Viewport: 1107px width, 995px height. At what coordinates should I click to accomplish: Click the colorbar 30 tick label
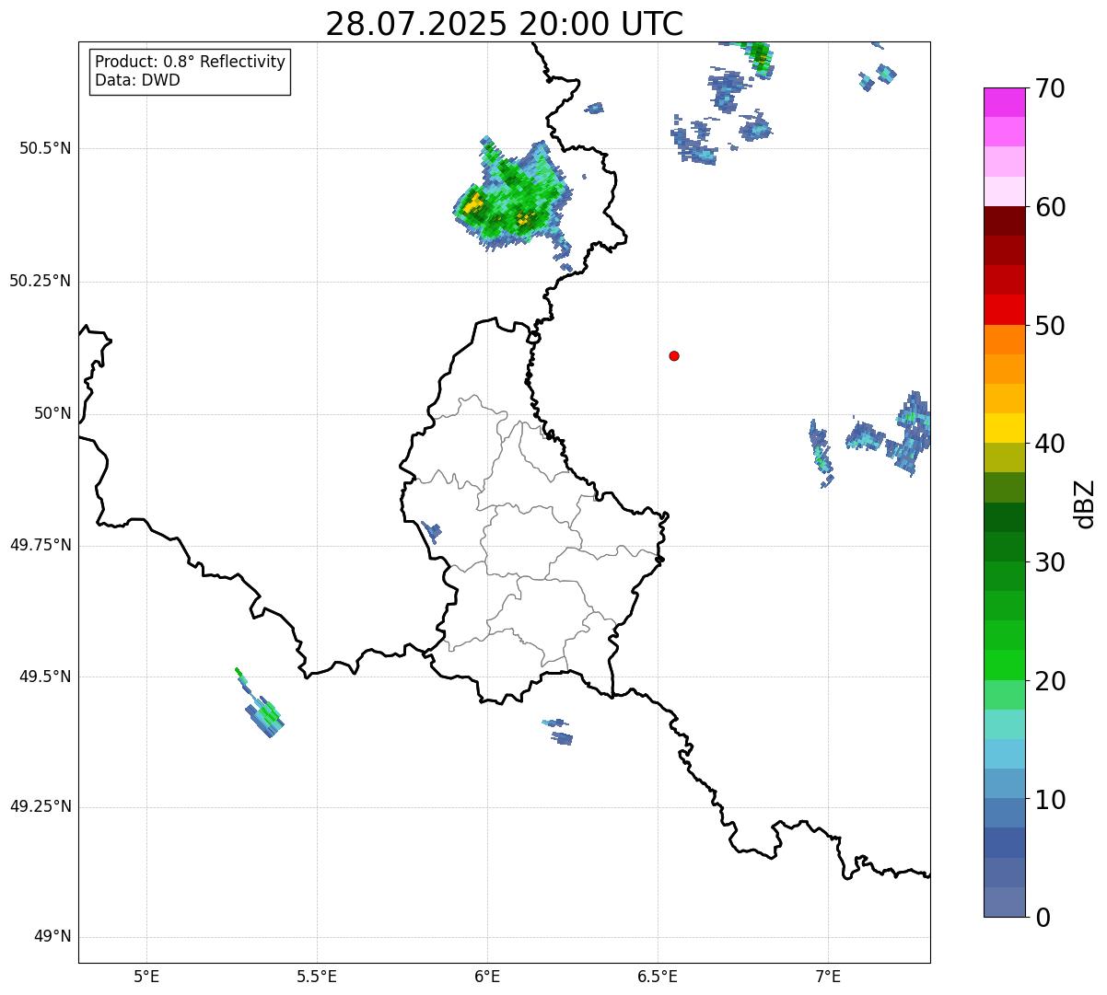1050,562
